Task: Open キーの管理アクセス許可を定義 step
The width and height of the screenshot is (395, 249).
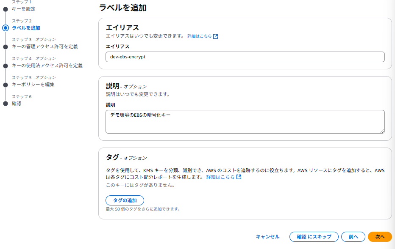Action: [45, 47]
